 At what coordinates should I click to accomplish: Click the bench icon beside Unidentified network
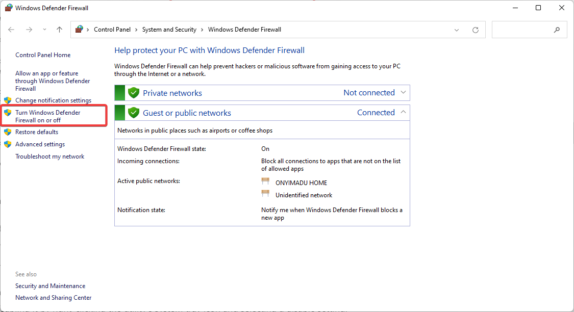click(x=265, y=194)
